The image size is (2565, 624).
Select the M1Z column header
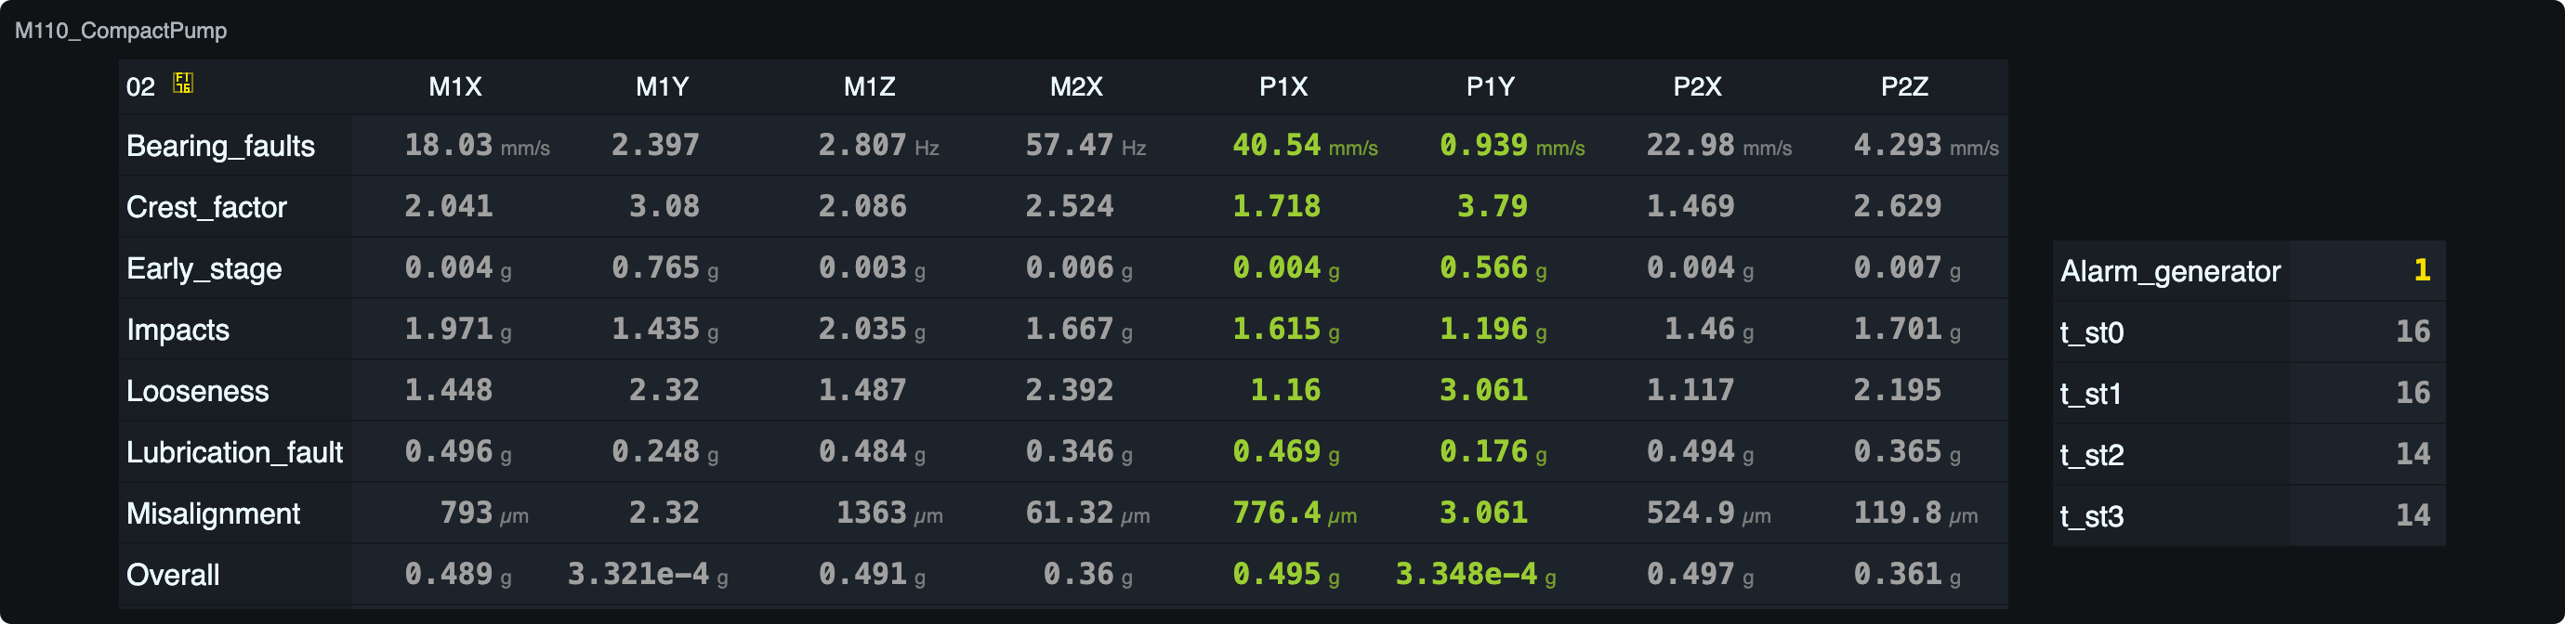[869, 86]
